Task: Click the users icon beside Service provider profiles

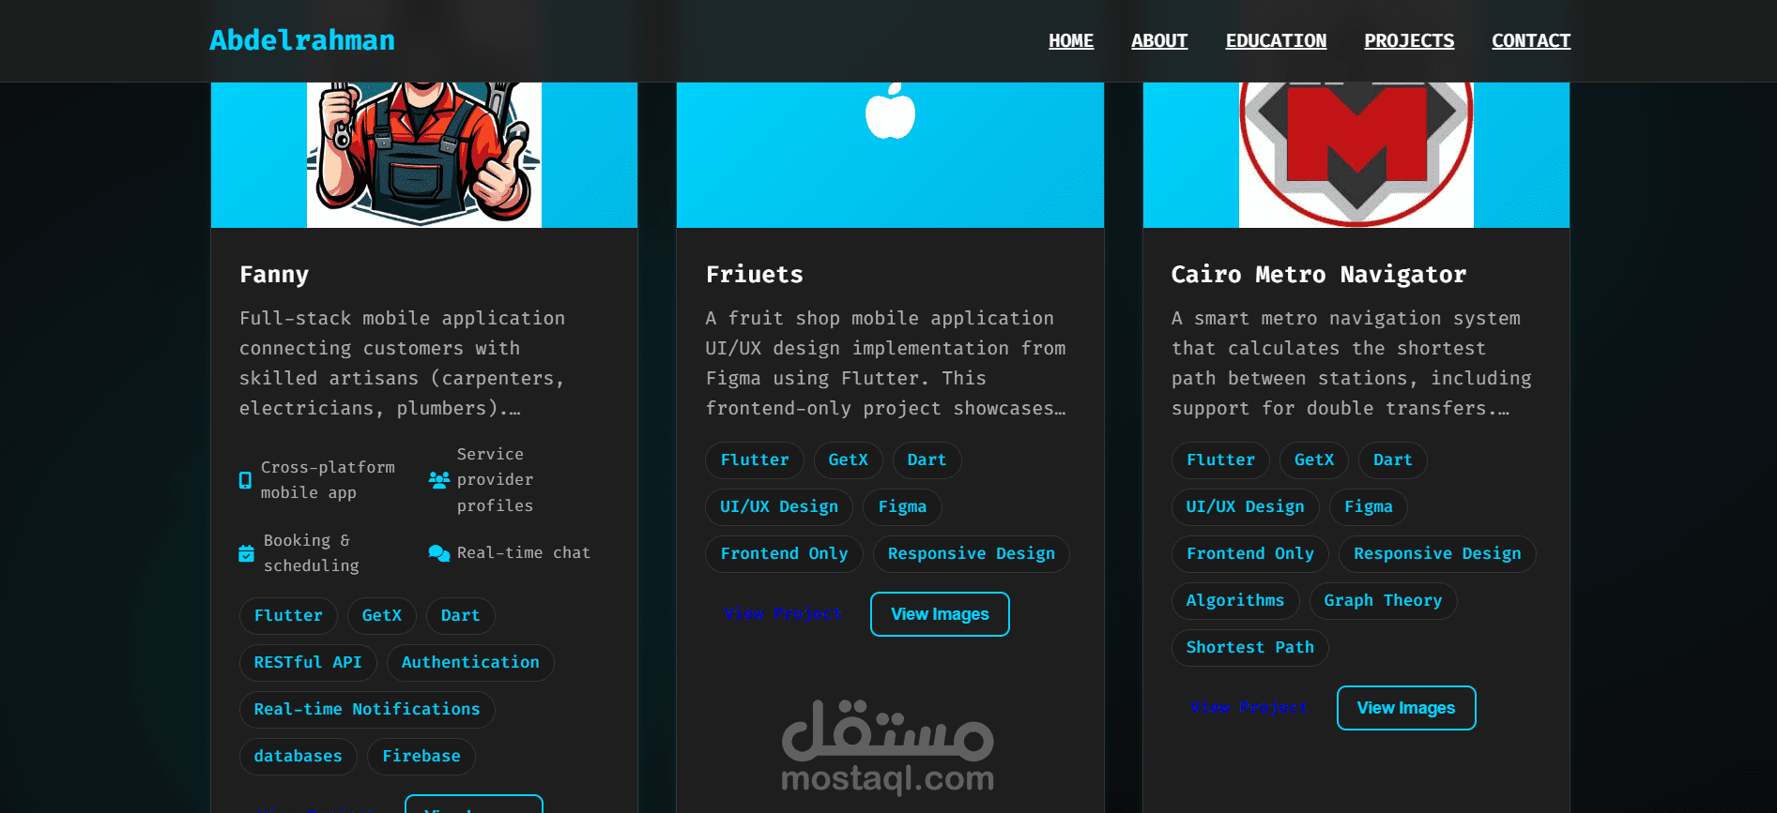Action: (439, 480)
